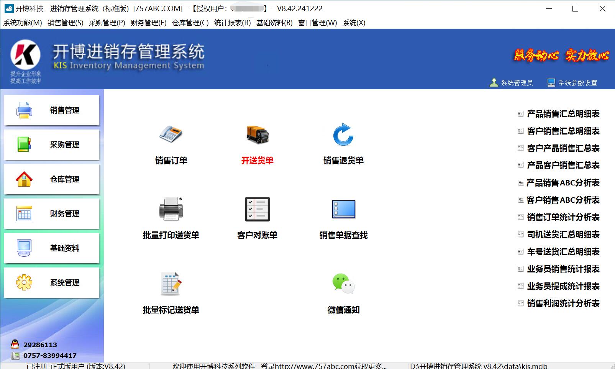This screenshot has width=615, height=369.
Task: View the 客户产品销售汇总表 report
Action: [x=563, y=148]
